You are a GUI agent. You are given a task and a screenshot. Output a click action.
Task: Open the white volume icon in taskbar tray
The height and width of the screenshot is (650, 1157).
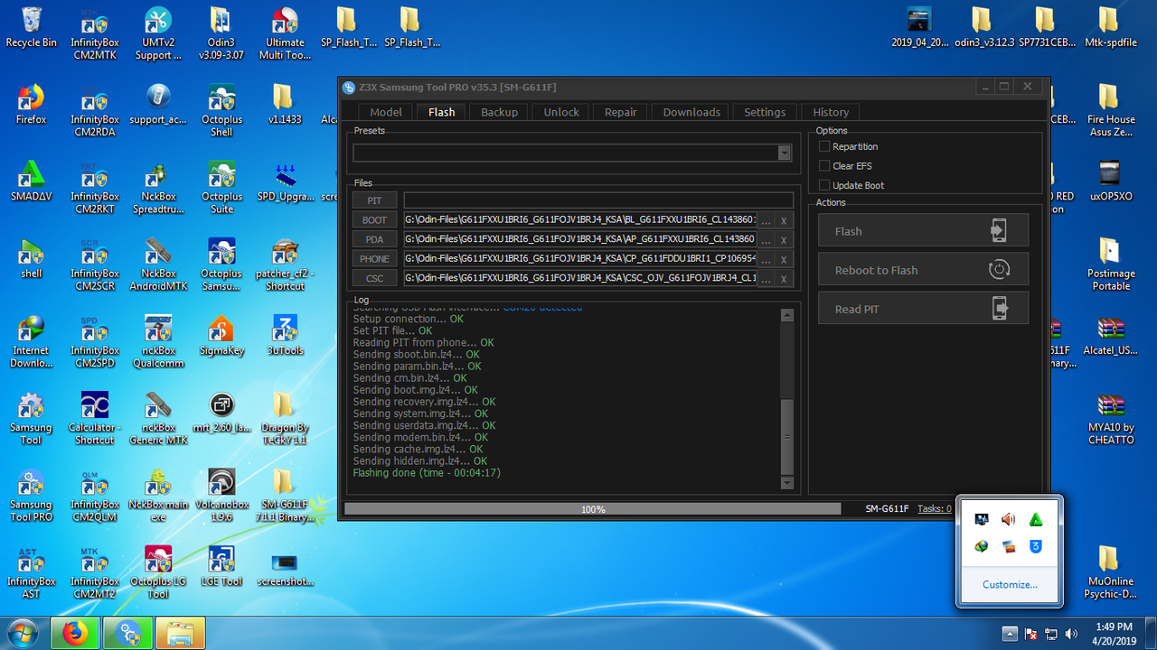point(1072,634)
